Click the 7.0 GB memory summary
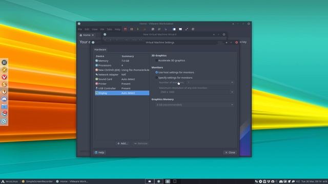This screenshot has width=328, height=184. coord(125,61)
